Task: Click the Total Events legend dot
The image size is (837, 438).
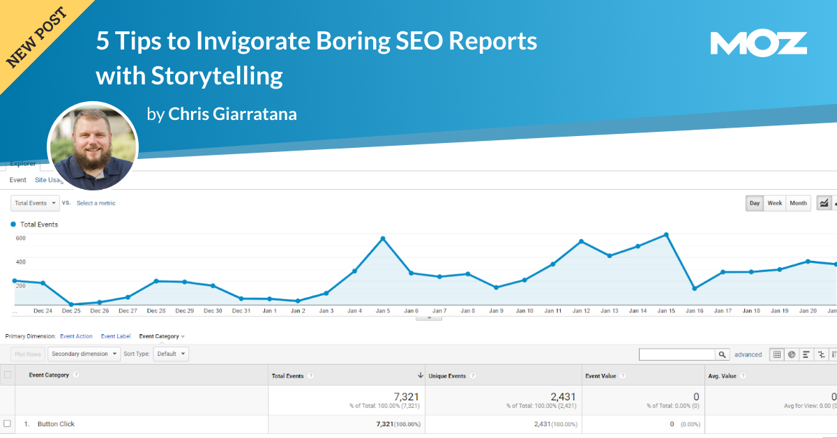Action: click(x=14, y=225)
